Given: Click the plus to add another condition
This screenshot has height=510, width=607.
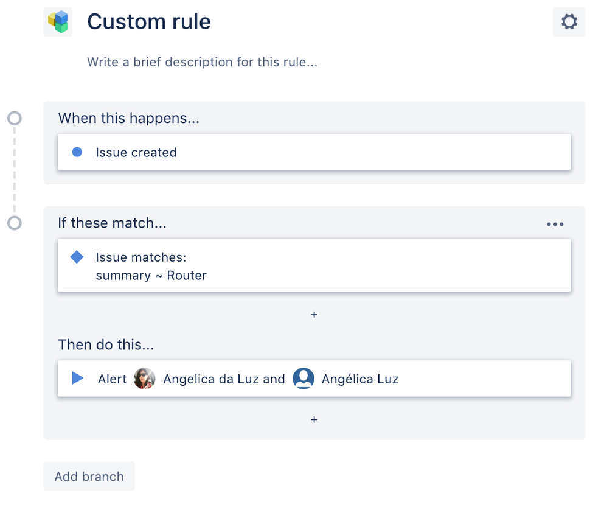Looking at the screenshot, I should click(x=314, y=315).
